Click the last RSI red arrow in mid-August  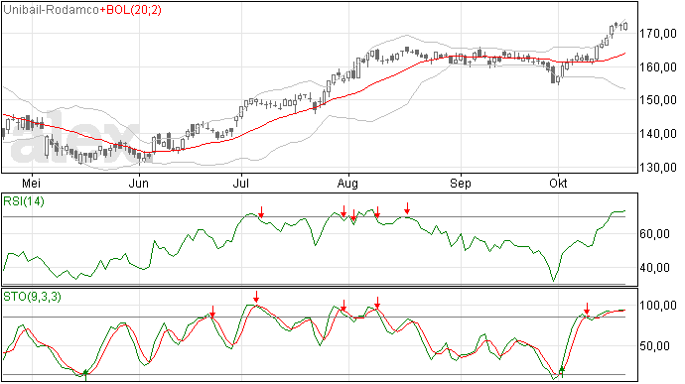407,208
